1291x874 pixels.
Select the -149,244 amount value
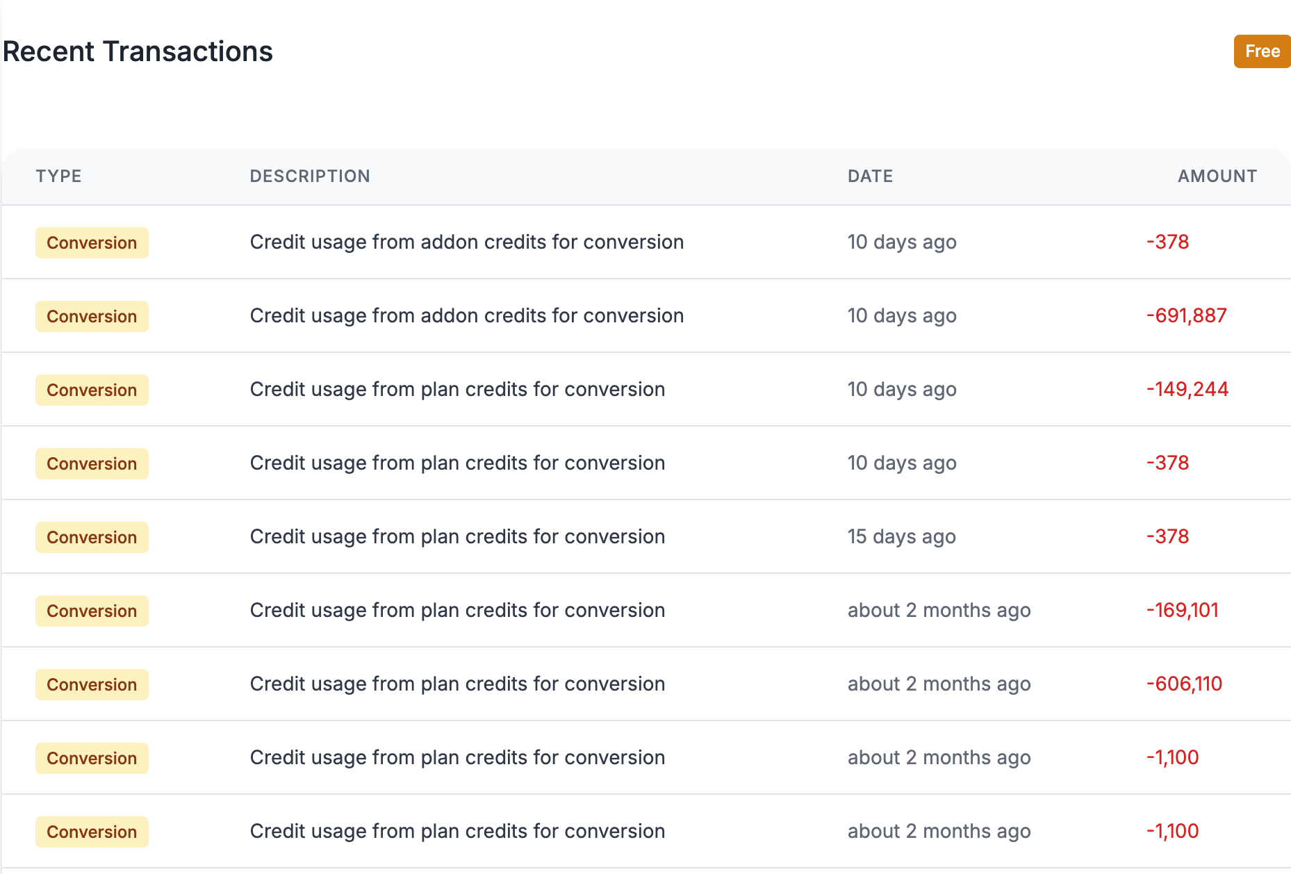[1187, 389]
